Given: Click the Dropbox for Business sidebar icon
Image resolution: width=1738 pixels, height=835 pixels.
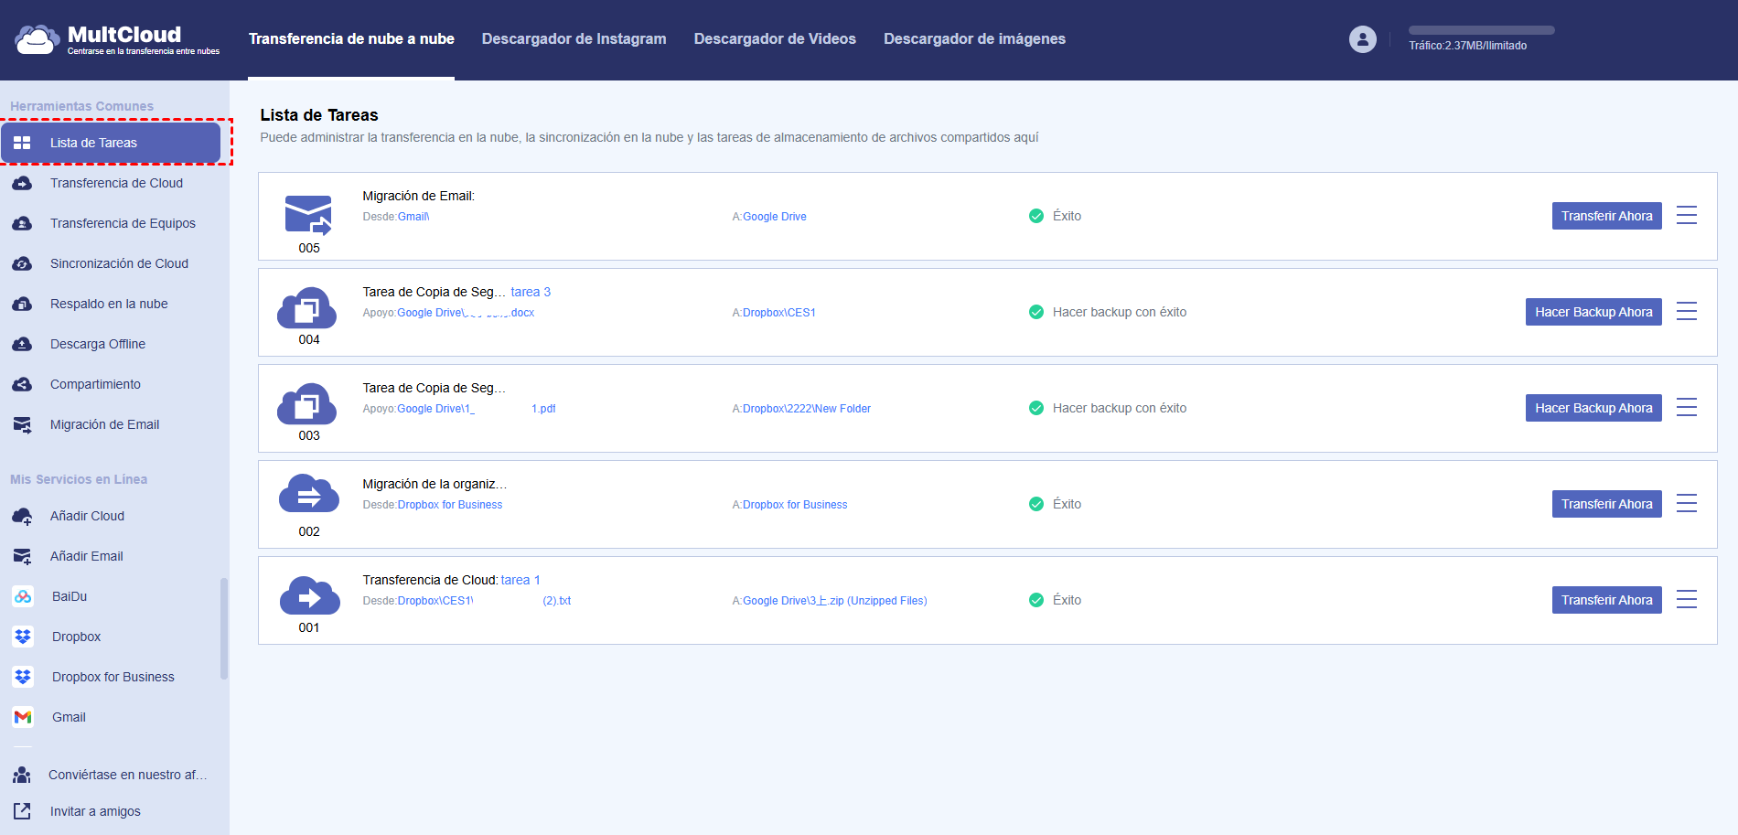Looking at the screenshot, I should pos(23,677).
